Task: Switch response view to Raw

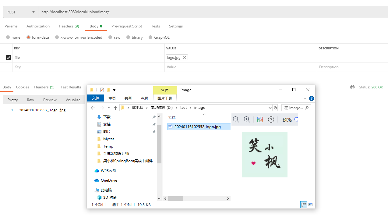Action: [30, 100]
